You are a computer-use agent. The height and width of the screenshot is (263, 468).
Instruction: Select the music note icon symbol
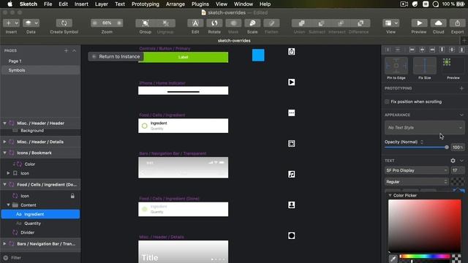click(292, 174)
